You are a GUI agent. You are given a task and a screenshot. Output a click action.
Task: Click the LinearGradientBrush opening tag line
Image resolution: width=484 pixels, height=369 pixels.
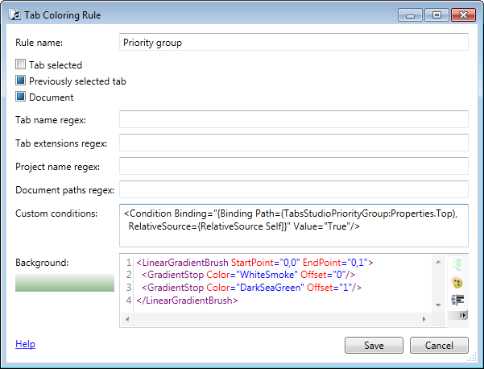point(254,263)
